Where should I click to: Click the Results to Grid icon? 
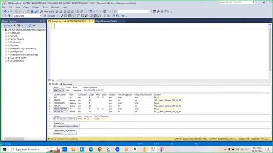click(x=96, y=16)
